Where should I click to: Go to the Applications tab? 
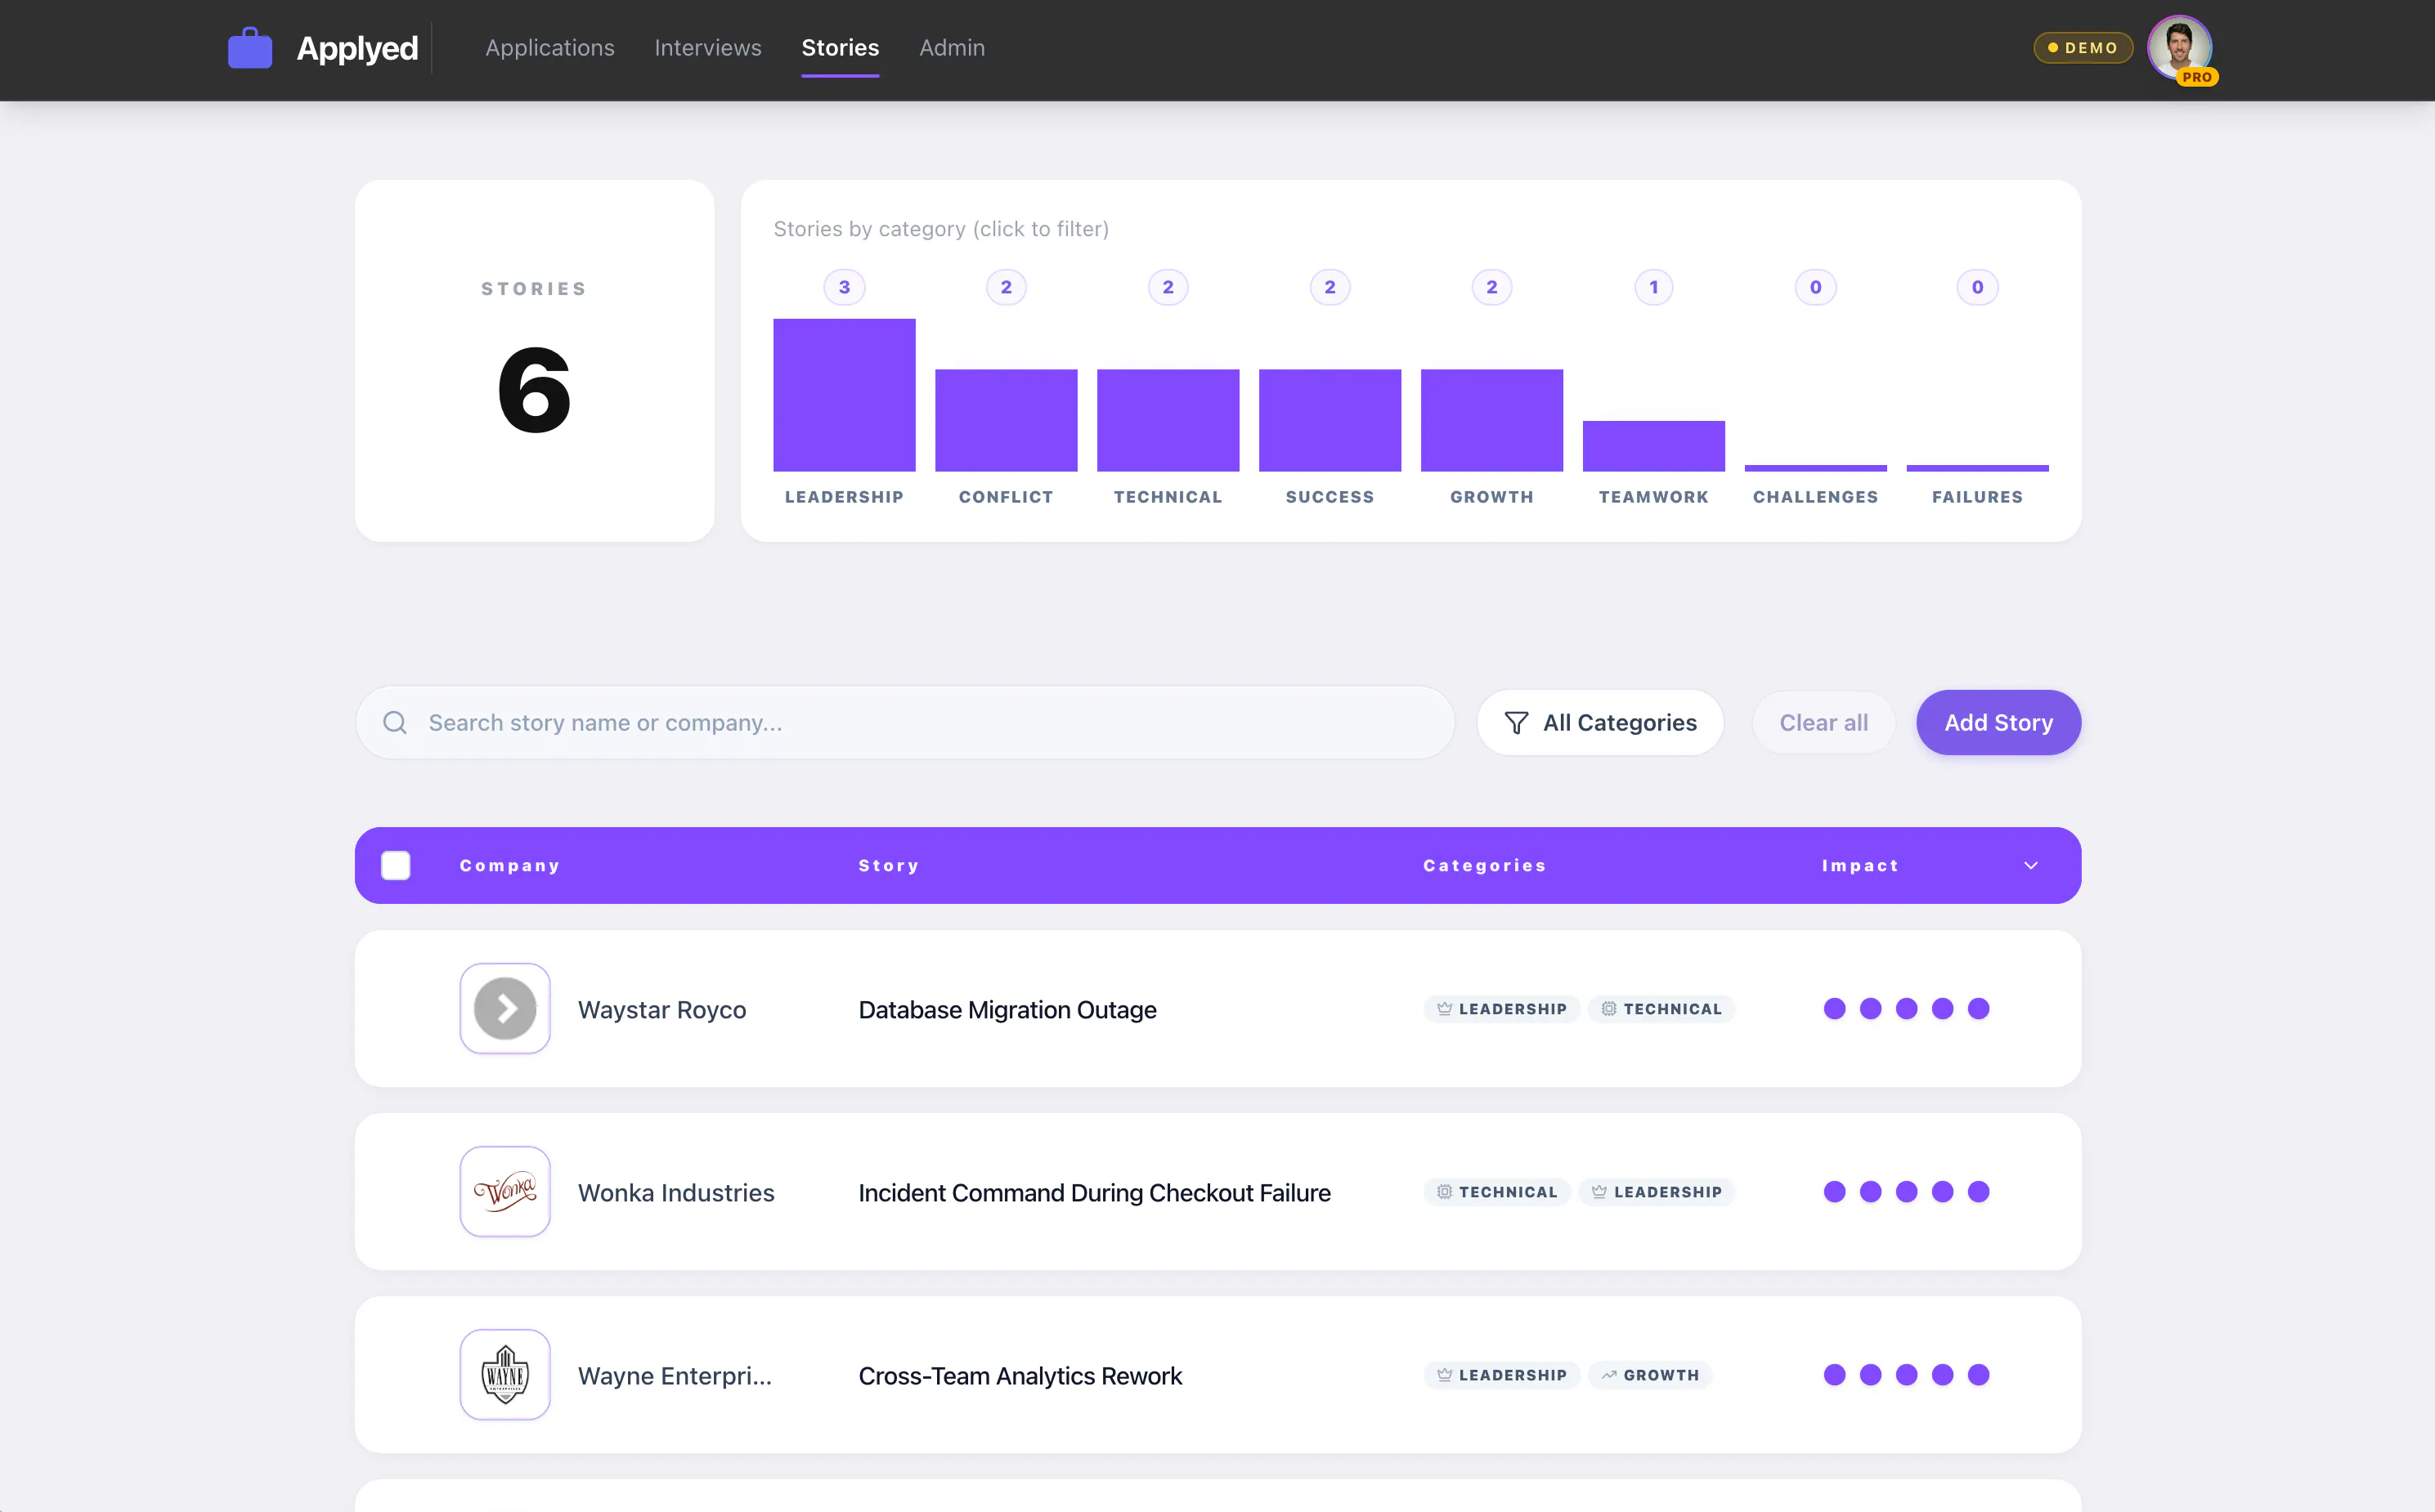[x=550, y=48]
